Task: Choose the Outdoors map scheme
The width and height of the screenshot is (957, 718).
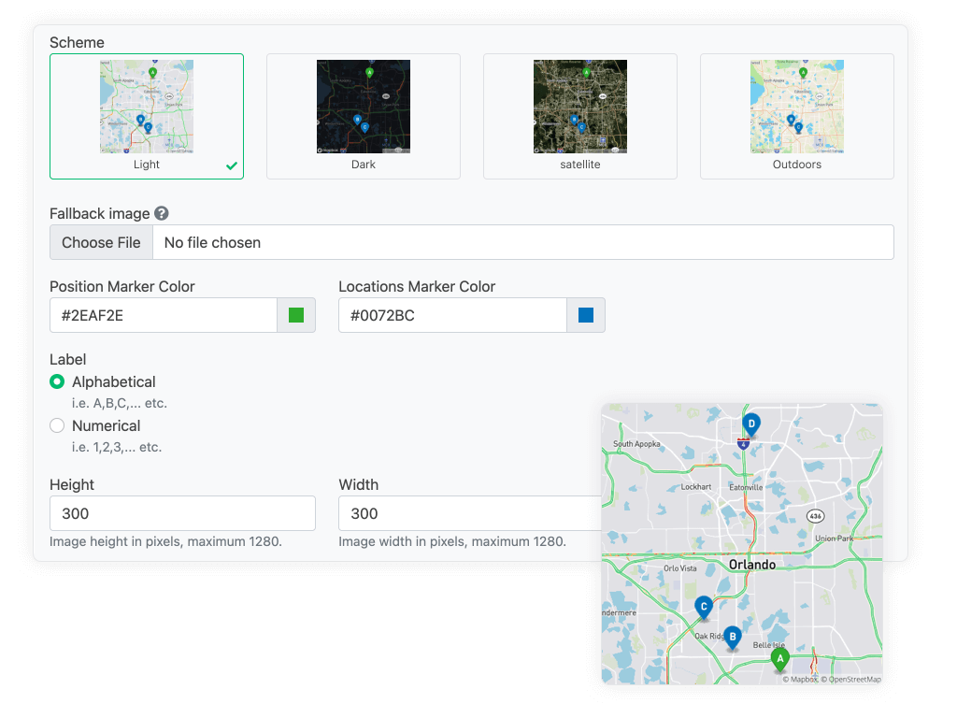Action: click(x=796, y=116)
